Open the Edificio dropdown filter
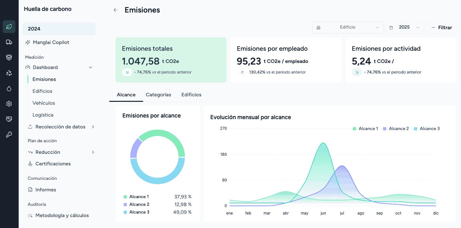Screen dimensions: 461x228 pyautogui.click(x=348, y=27)
